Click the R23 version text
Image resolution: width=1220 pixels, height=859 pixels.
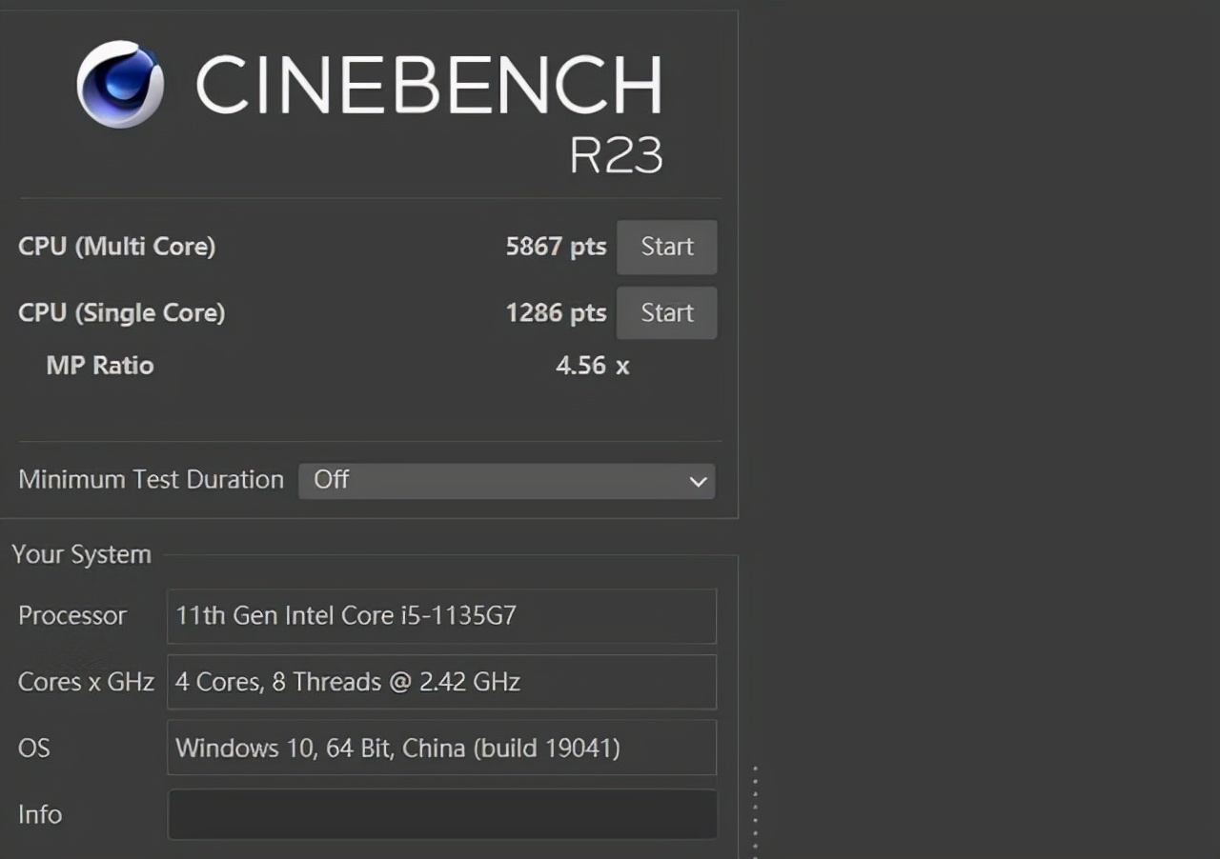tap(616, 155)
